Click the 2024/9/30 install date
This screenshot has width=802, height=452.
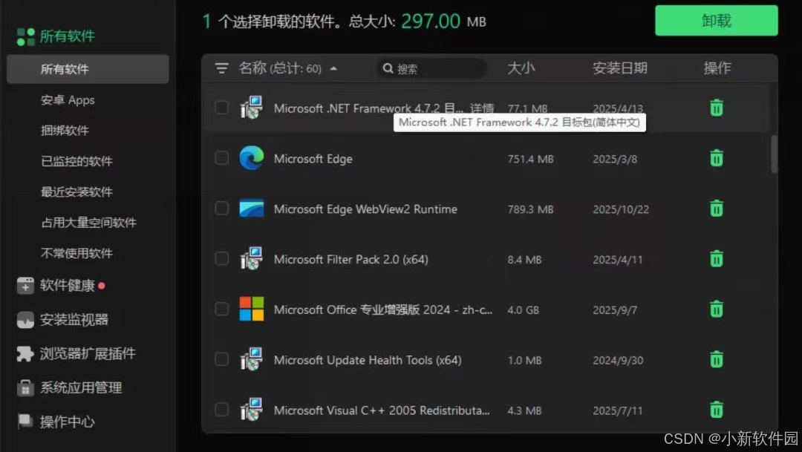pos(618,360)
